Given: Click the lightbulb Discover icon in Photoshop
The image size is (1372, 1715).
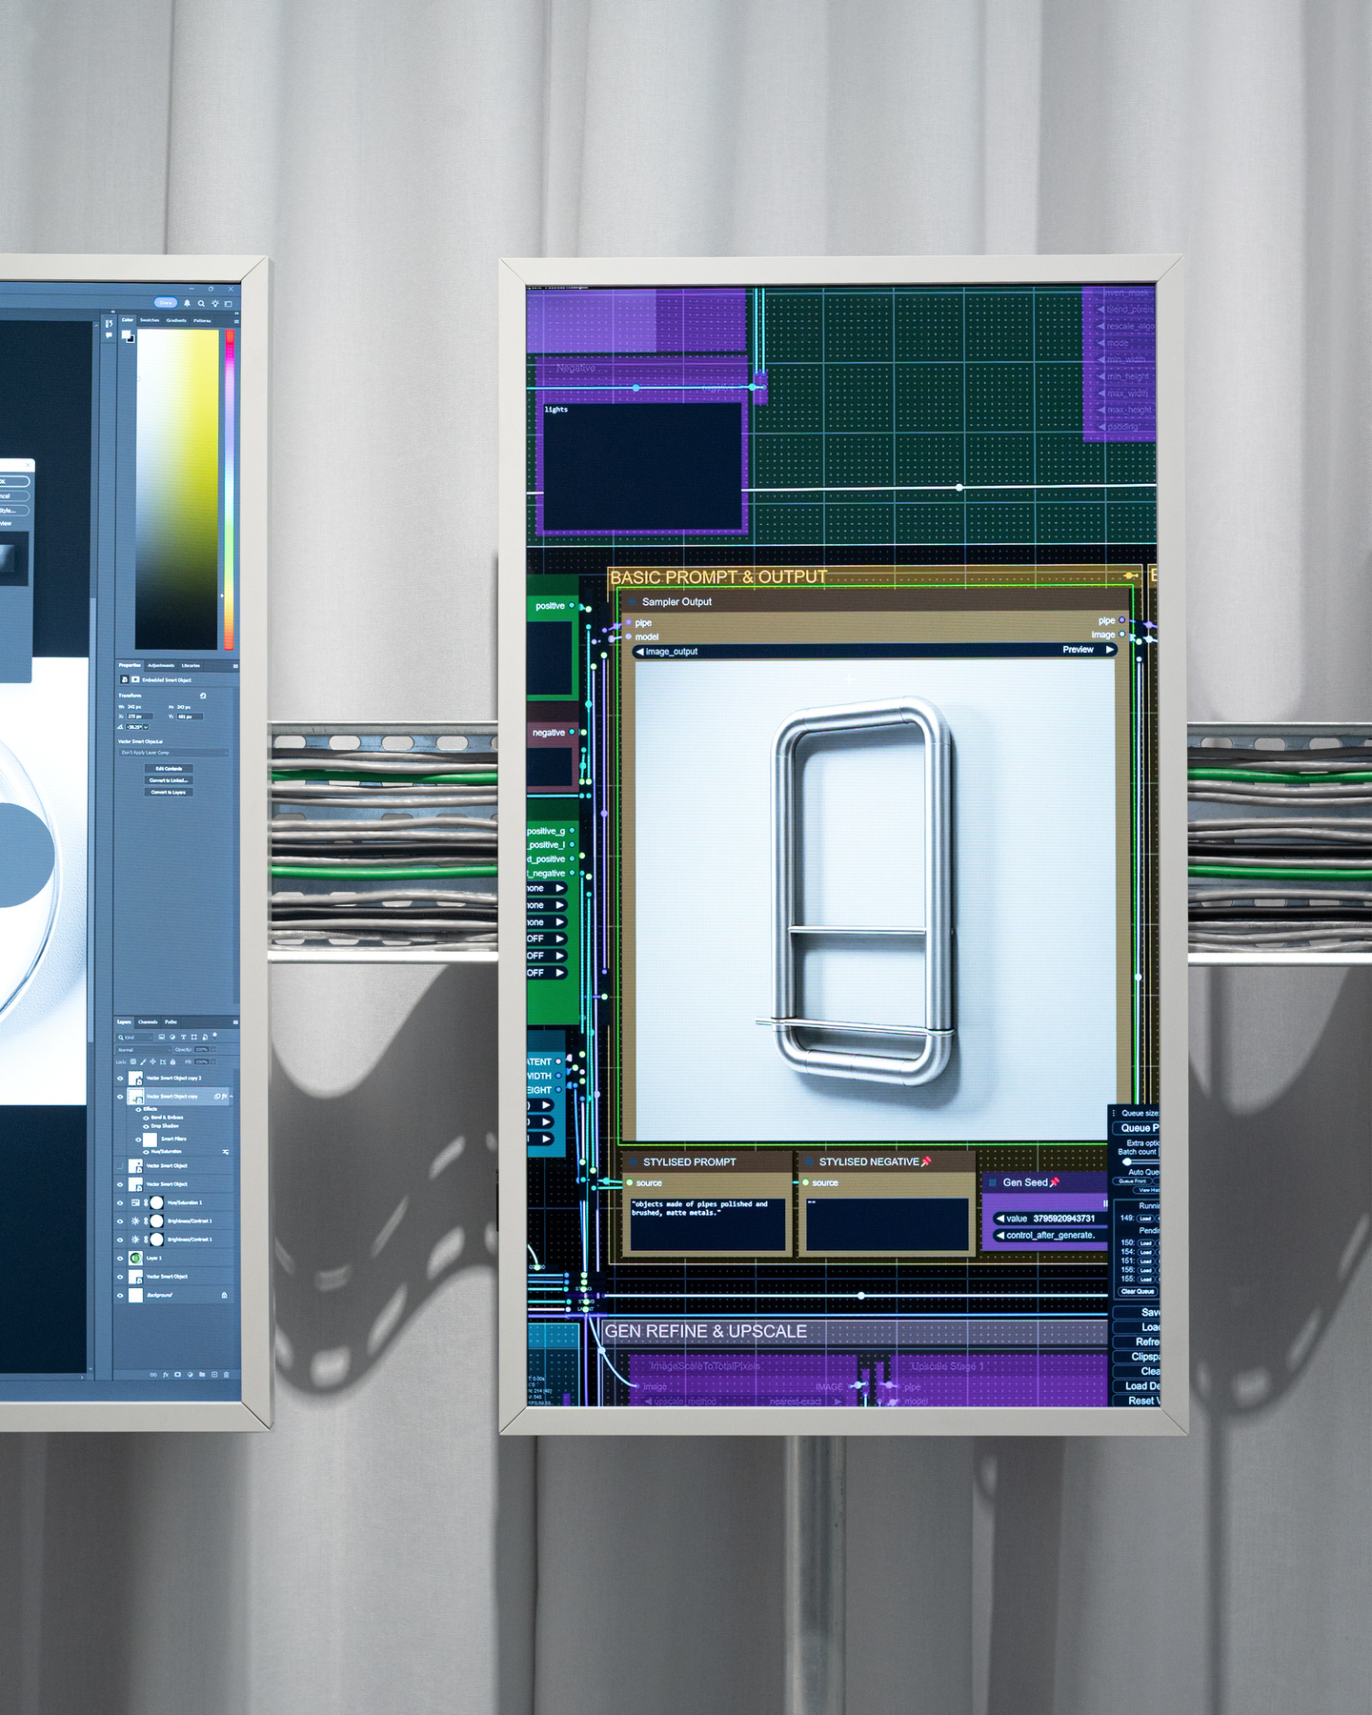Looking at the screenshot, I should 215,303.
